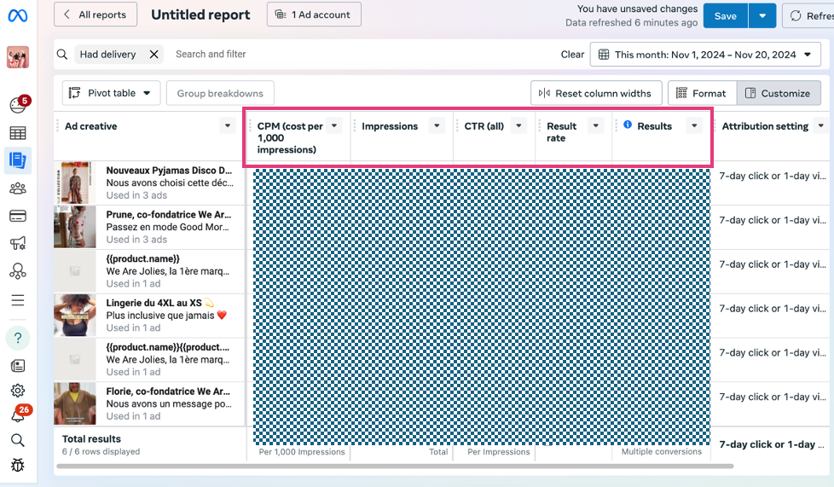Select "Prune, co-fondatrice We Ar..." row title

169,214
